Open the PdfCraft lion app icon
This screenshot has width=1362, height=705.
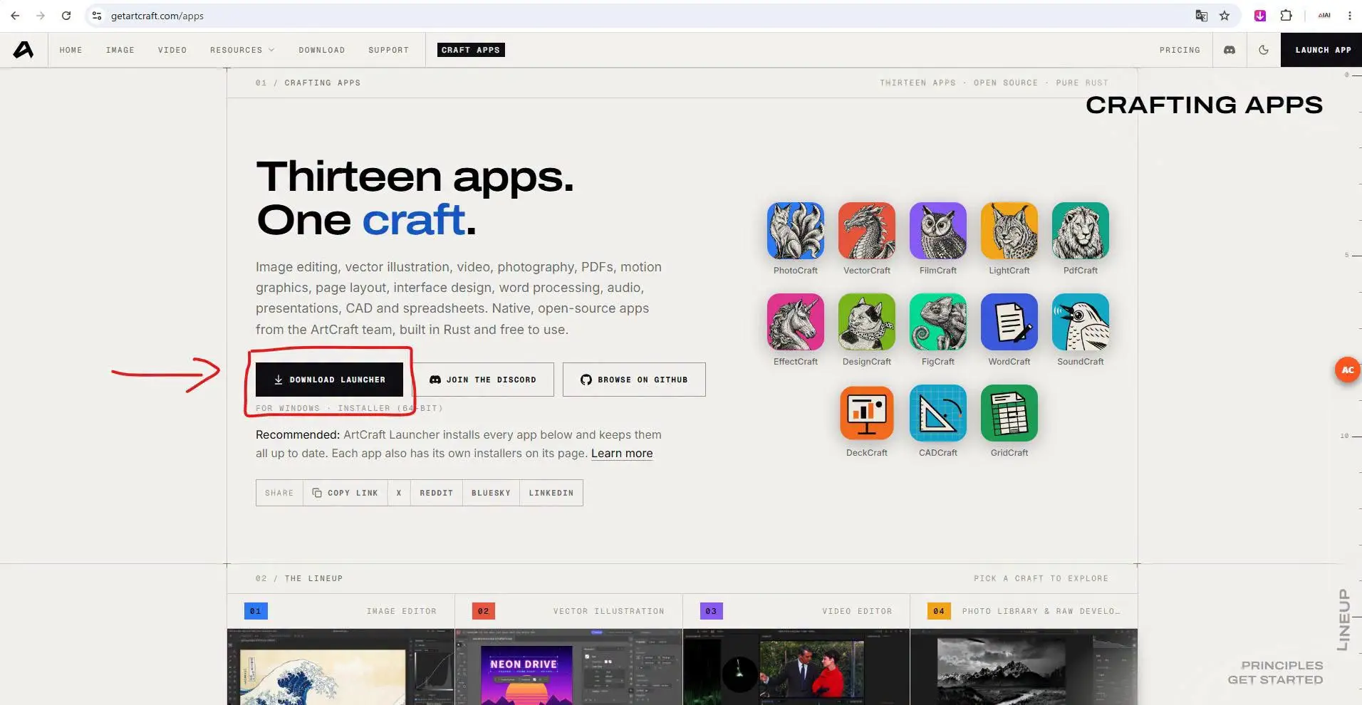1080,231
